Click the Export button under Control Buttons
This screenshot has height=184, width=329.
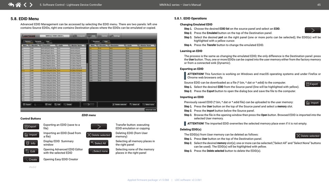(31, 126)
